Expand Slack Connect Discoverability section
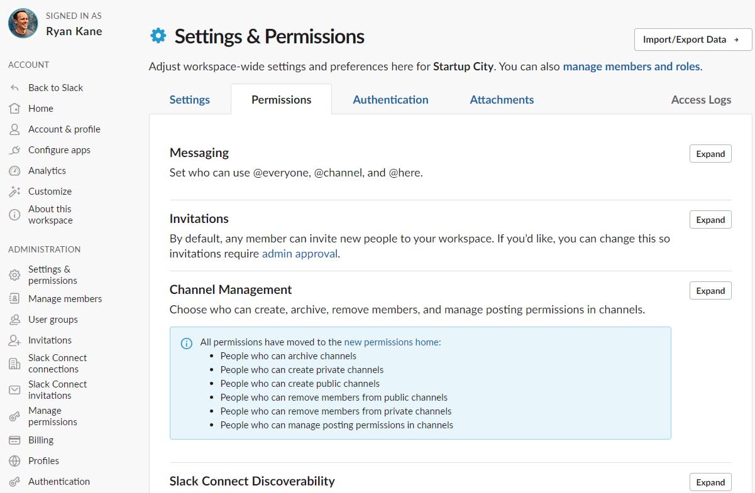Screen dimensions: 755x493 pyautogui.click(x=710, y=482)
